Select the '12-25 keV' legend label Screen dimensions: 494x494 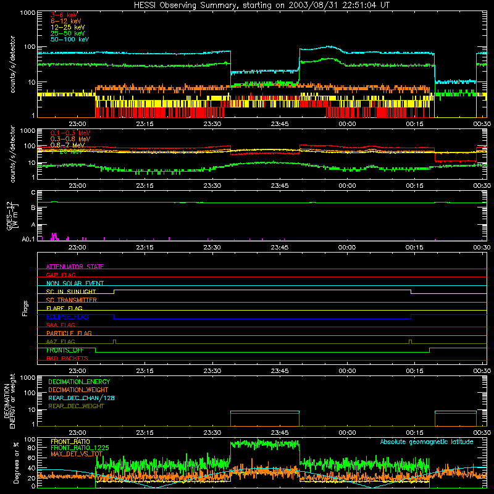click(68, 27)
